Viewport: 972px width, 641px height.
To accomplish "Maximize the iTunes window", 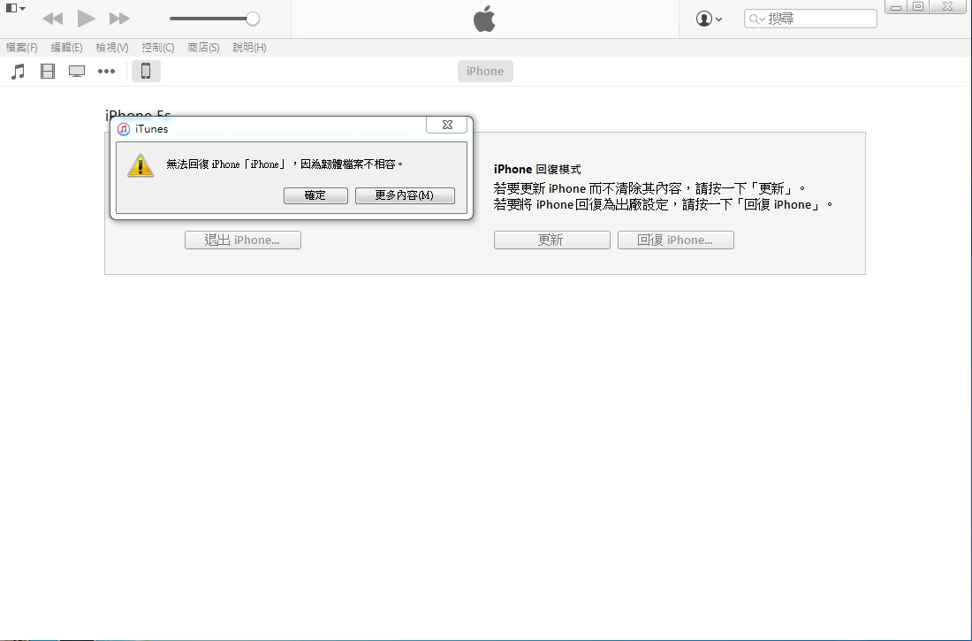I will 919,7.
